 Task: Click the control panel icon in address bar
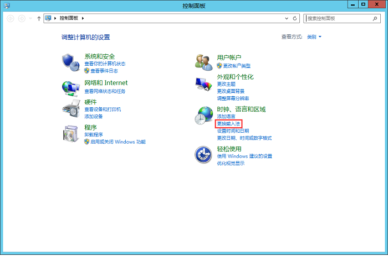coord(48,18)
